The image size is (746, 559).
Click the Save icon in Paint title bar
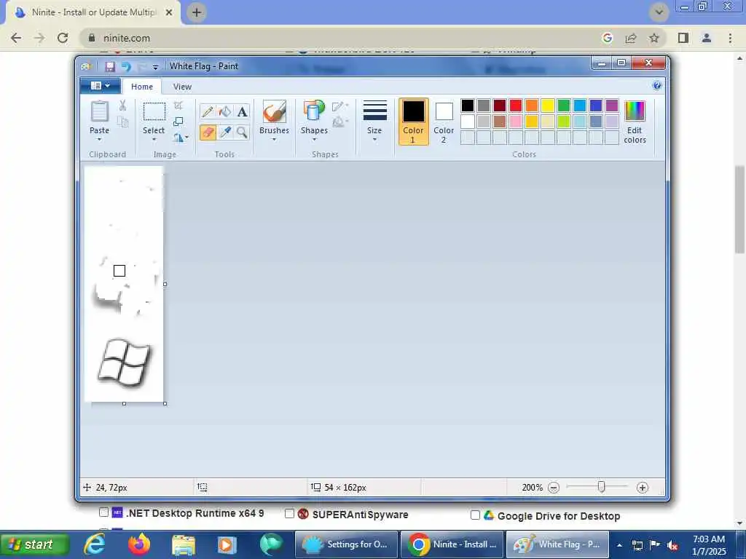point(110,66)
